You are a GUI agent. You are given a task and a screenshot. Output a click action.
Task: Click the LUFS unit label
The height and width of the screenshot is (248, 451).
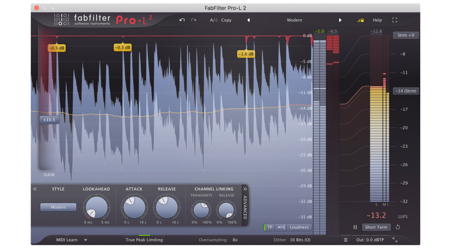point(403,216)
